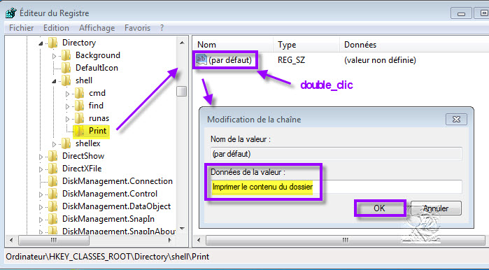Minimize the Registry Editor window
Image resolution: width=489 pixels, height=270 pixels.
pyautogui.click(x=461, y=14)
